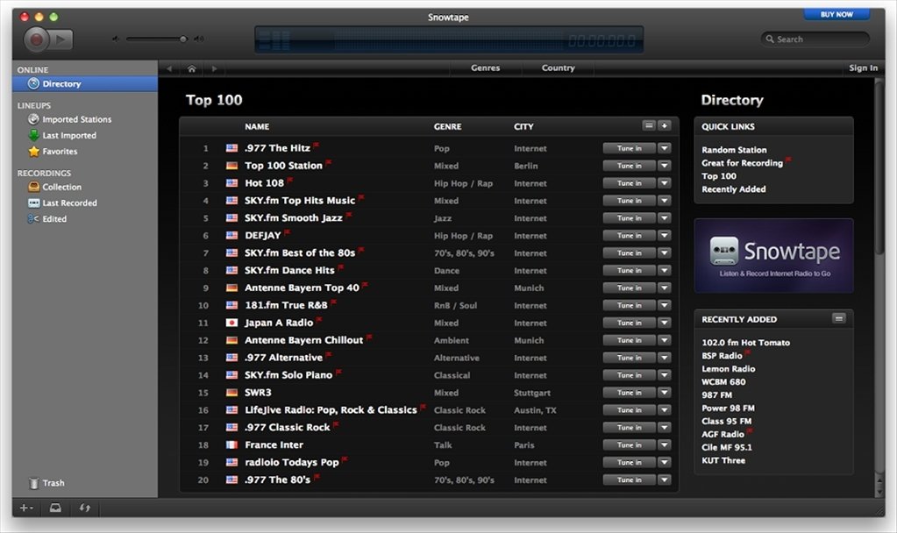
Task: Click the CITY column header
Action: click(523, 126)
